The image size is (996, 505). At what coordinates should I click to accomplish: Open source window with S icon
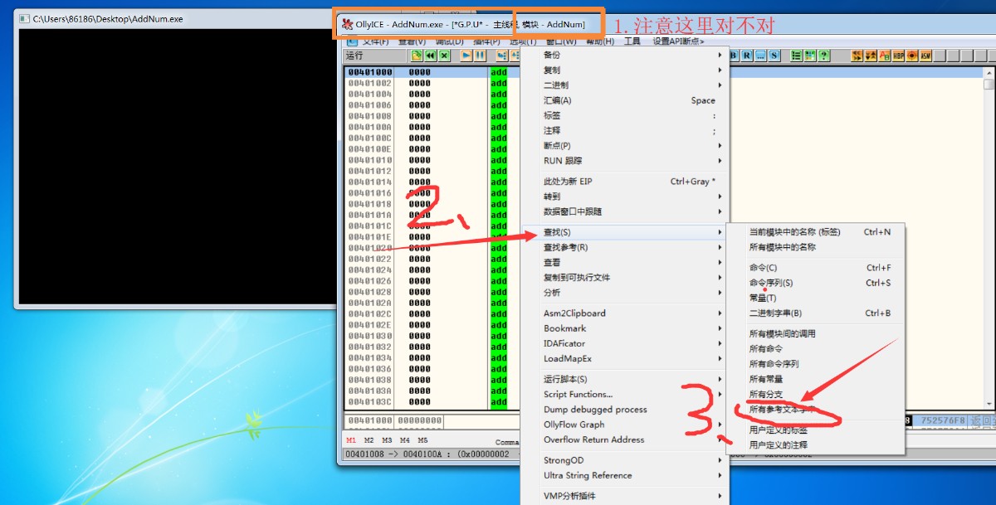pyautogui.click(x=774, y=56)
